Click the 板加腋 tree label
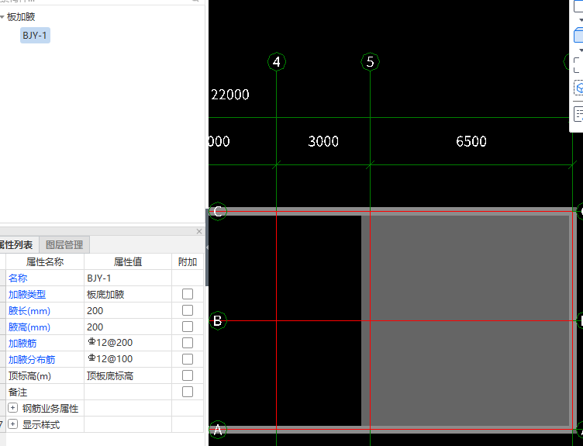This screenshot has height=446, width=583. point(21,17)
